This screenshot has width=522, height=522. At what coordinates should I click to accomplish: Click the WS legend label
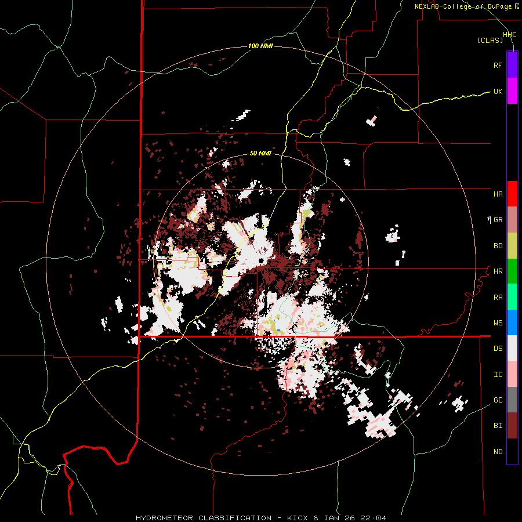click(498, 323)
